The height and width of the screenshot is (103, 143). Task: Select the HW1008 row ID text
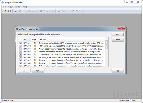point(27,63)
